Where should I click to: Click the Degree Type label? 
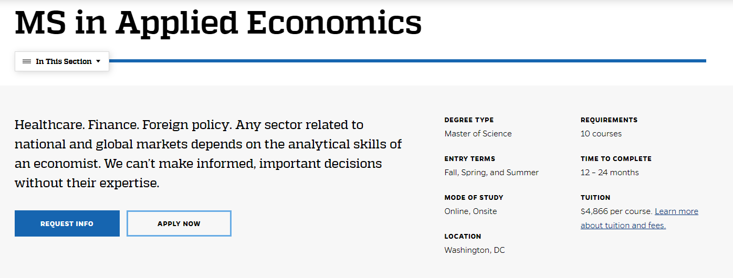(x=469, y=120)
